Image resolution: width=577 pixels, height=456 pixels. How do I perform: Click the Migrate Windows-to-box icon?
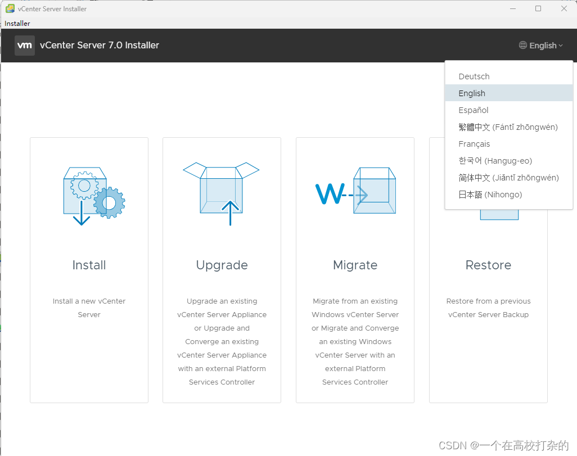[356, 191]
